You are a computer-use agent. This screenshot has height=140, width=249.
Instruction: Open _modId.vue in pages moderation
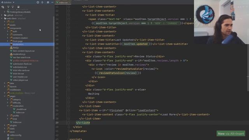click(21, 109)
